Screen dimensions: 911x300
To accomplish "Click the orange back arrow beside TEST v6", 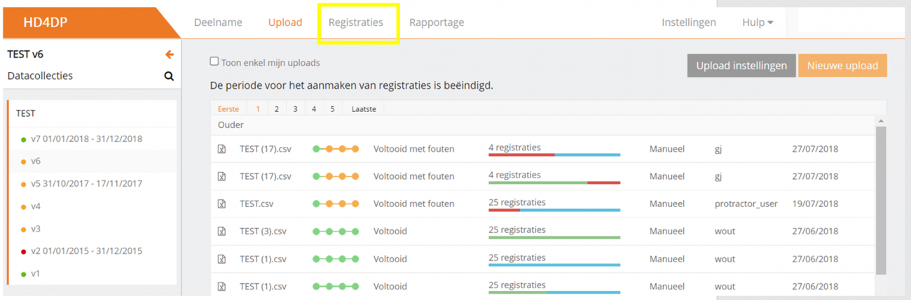I will coord(169,55).
